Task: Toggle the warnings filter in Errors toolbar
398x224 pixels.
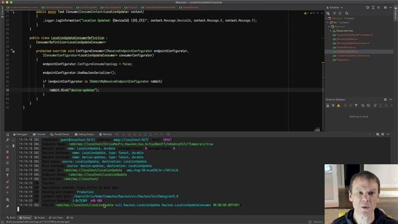Action: [338, 105]
